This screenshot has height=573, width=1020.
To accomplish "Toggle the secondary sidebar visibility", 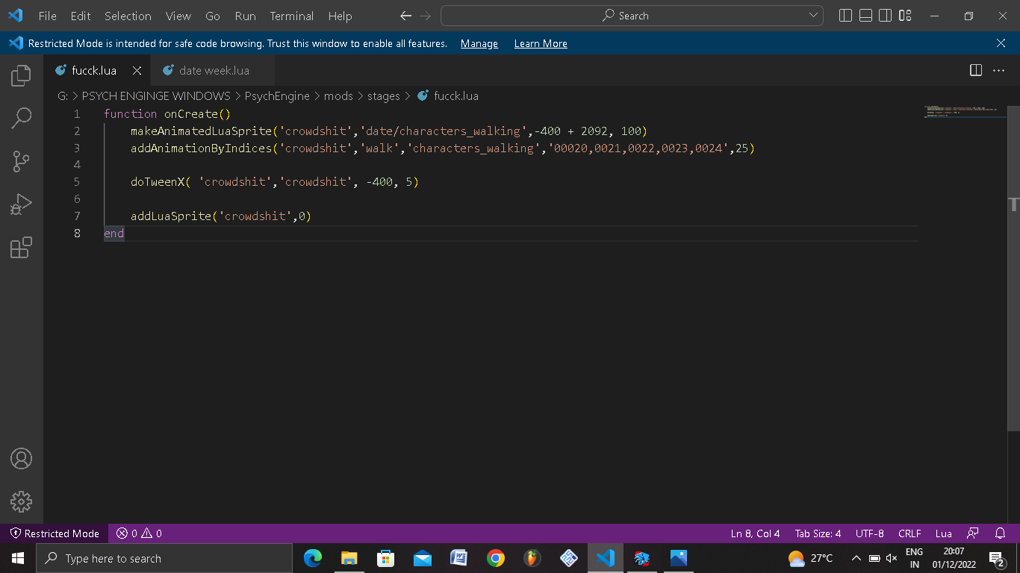I will point(884,16).
